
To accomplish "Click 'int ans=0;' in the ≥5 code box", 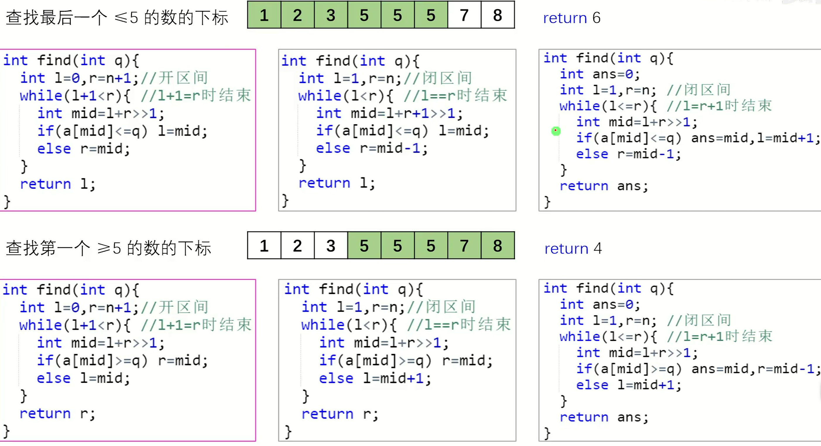I will point(600,305).
